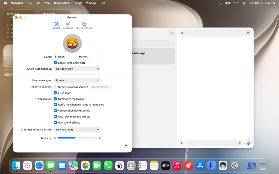279x174 pixels.
Task: Open Photos from the Dock
Action: coord(85,166)
